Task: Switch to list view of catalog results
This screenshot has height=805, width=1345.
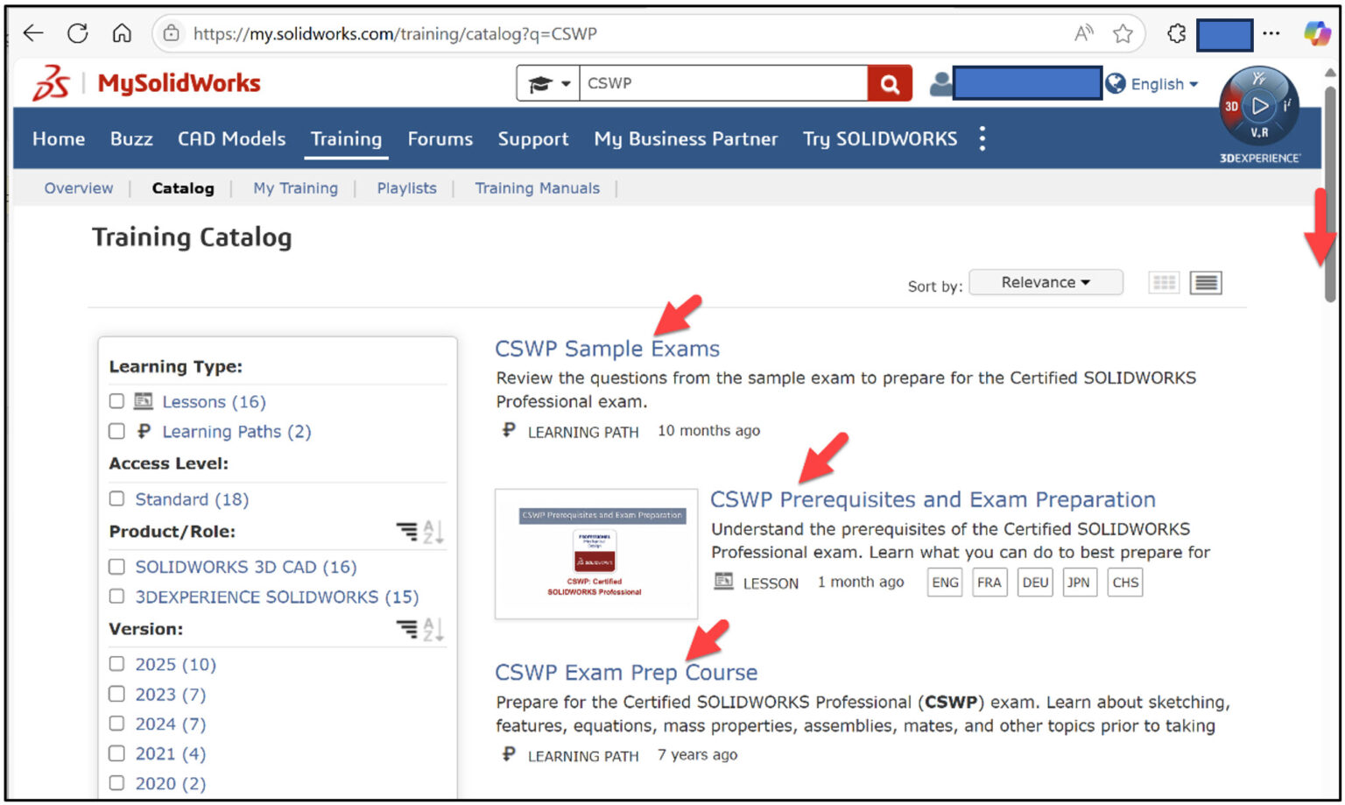Action: point(1205,282)
